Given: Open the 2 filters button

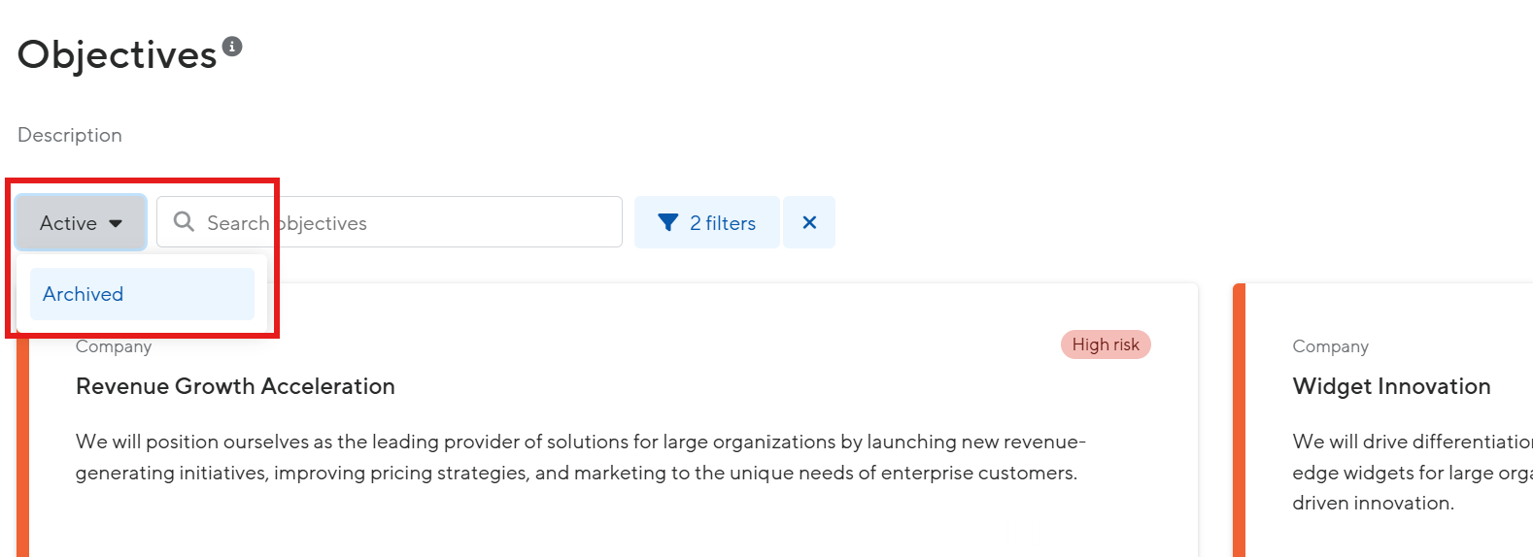Looking at the screenshot, I should pos(707,222).
